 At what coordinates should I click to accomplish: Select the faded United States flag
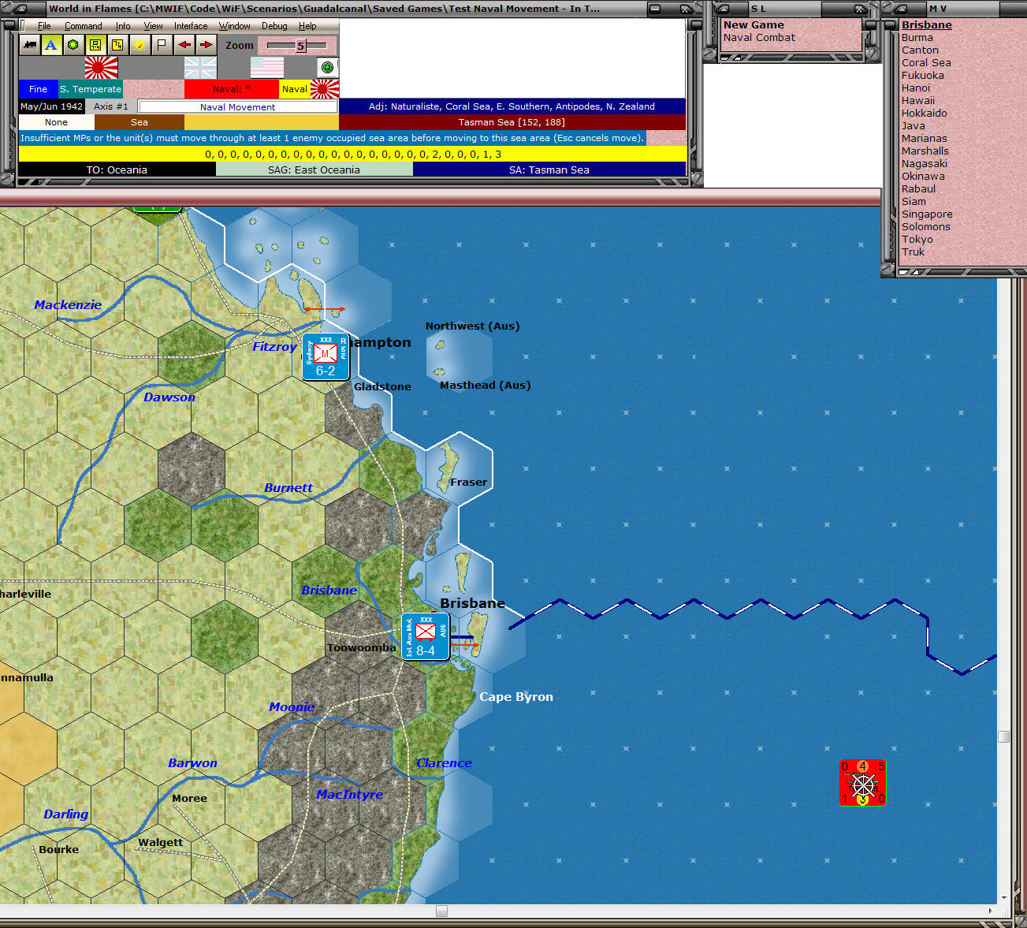[267, 68]
